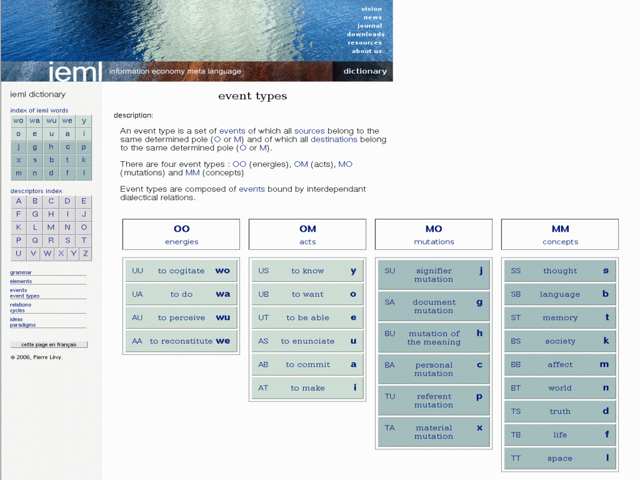
Task: Open the paradigms sidebar link
Action: [x=22, y=325]
